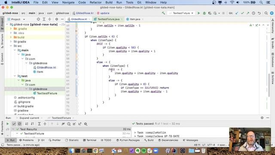Expand the .idea folder
This screenshot has width=275, height=155.
click(x=11, y=33)
